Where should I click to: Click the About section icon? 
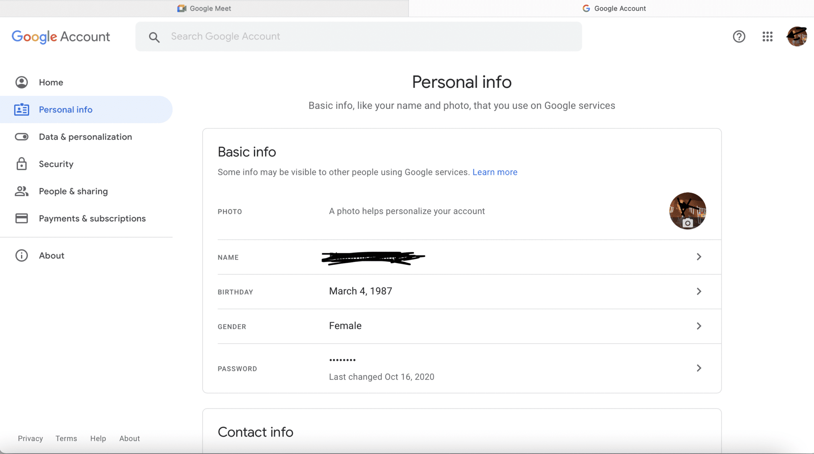pos(21,255)
